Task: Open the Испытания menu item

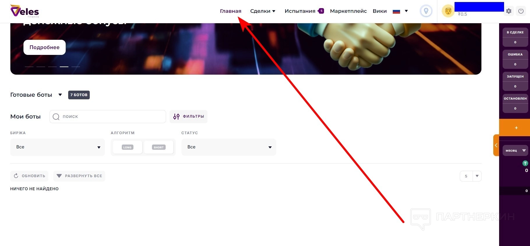Action: click(300, 11)
